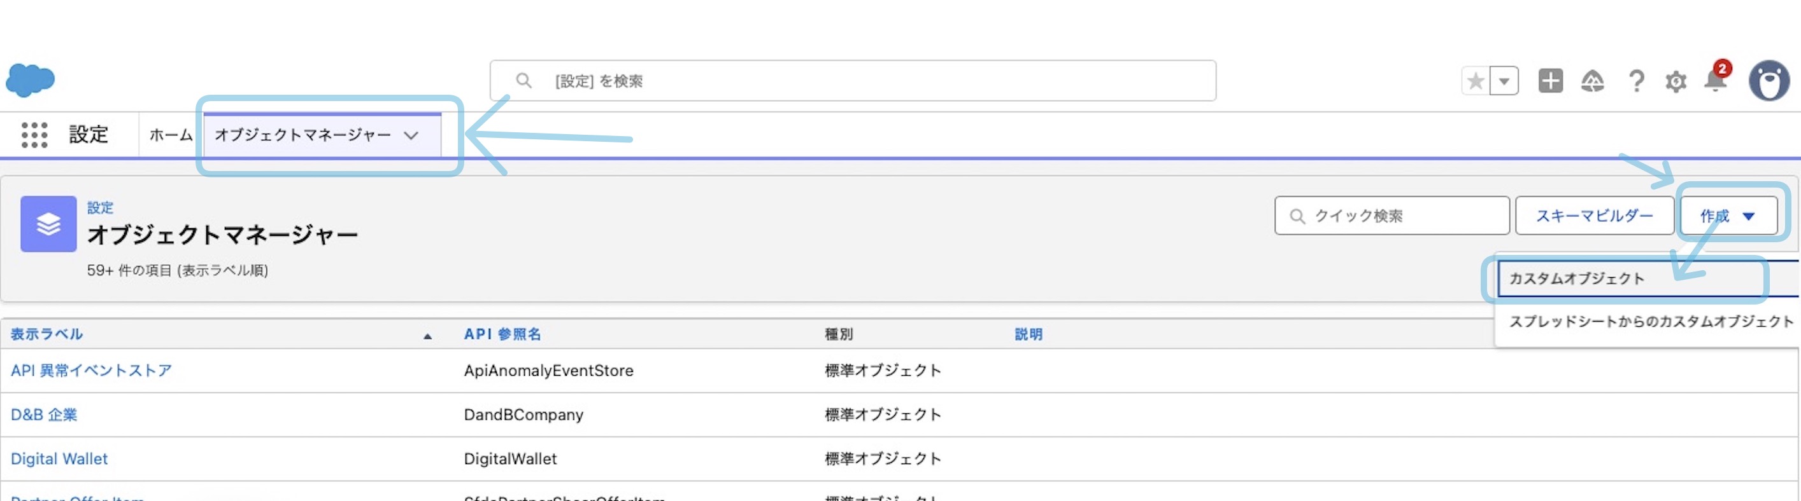This screenshot has height=501, width=1801.
Task: Open the API 異常イベントストア object link
Action: (x=91, y=371)
